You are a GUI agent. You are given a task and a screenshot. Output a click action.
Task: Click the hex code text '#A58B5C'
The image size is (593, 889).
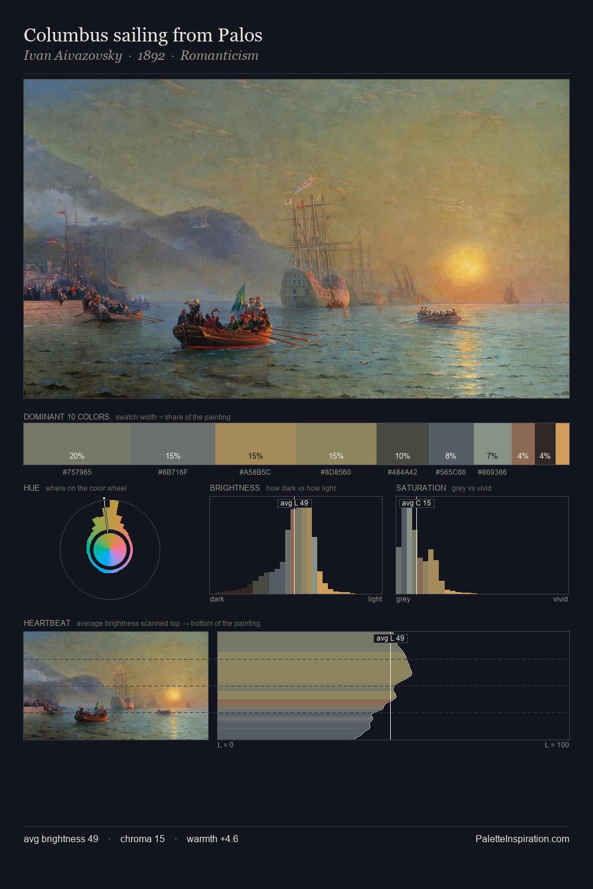[255, 472]
